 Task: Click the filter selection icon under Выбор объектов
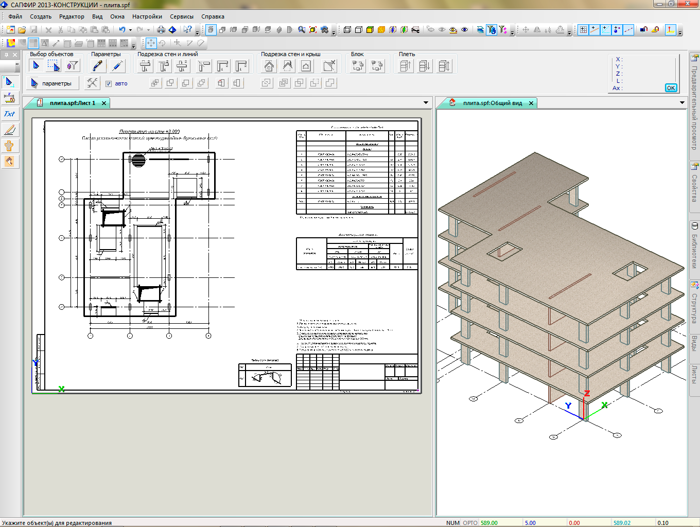[73, 66]
